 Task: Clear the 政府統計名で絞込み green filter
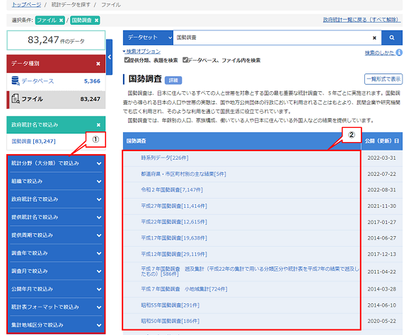(98, 125)
